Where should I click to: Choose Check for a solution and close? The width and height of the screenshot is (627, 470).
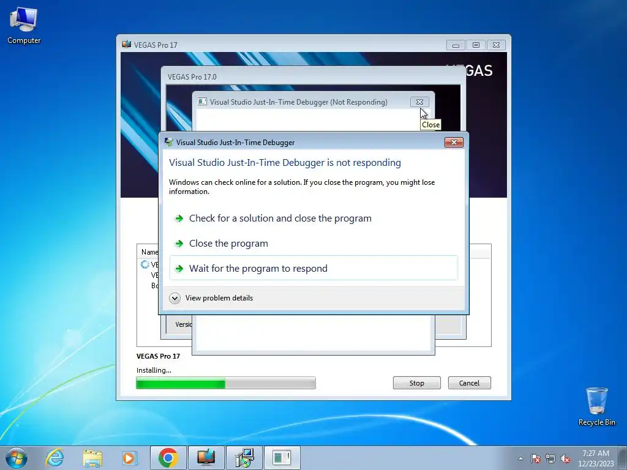tap(313, 218)
